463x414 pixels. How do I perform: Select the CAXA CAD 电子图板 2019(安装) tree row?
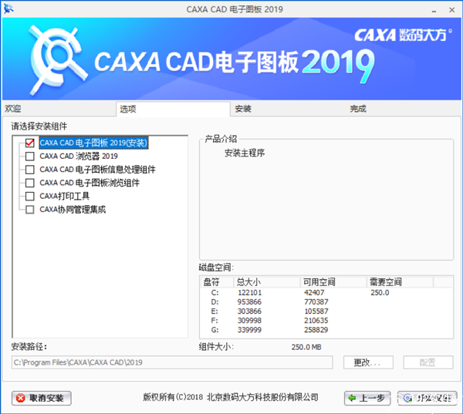(93, 143)
